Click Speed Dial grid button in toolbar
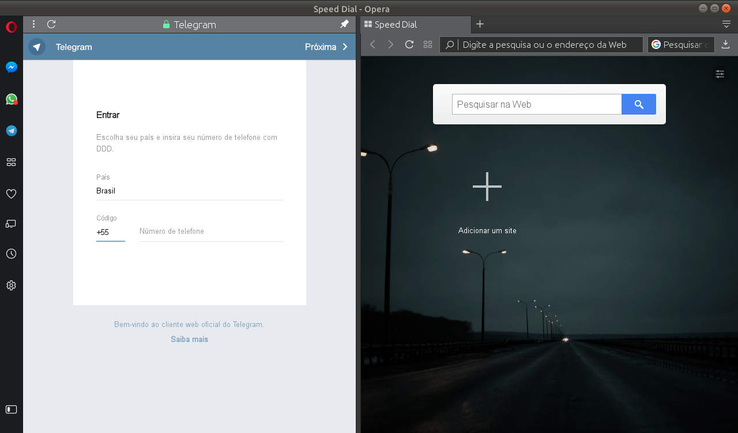 click(428, 44)
